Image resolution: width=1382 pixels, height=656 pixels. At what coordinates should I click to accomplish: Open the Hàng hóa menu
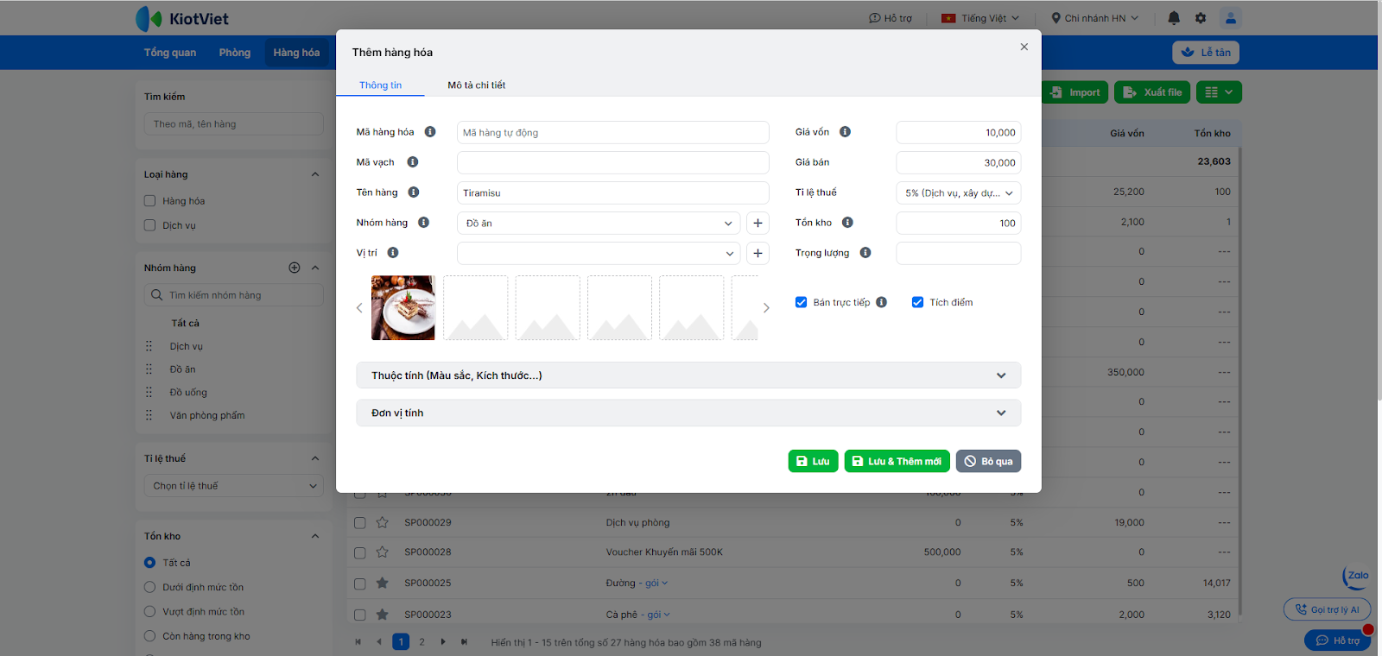[x=296, y=53]
